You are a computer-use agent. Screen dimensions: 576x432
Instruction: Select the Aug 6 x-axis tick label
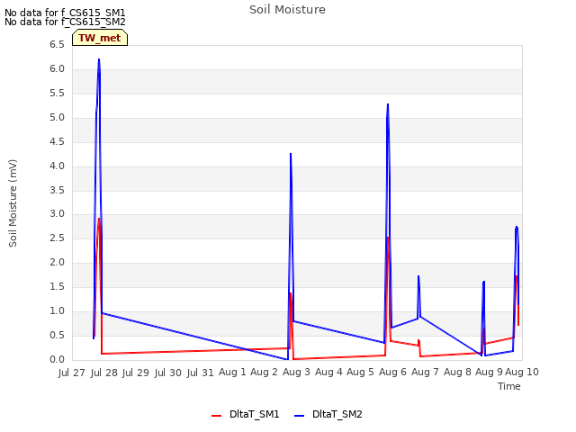(392, 373)
